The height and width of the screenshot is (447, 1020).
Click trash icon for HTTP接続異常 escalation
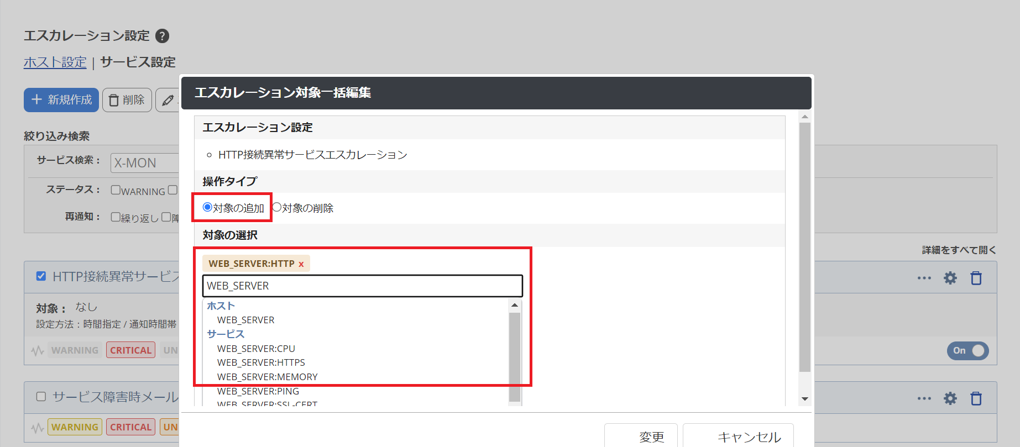(976, 278)
